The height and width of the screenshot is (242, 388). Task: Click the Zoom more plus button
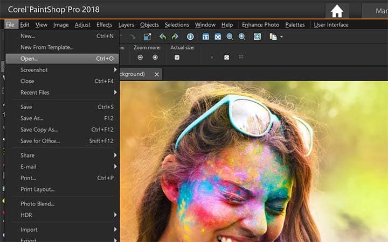tap(155, 58)
